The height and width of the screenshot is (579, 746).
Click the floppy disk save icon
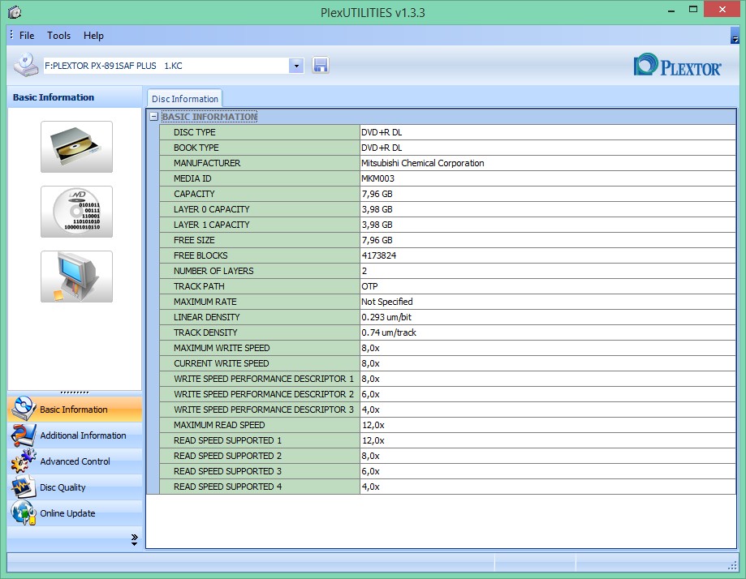[x=321, y=66]
